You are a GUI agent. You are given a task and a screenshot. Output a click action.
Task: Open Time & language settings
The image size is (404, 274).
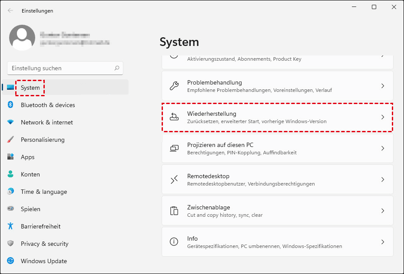point(43,192)
